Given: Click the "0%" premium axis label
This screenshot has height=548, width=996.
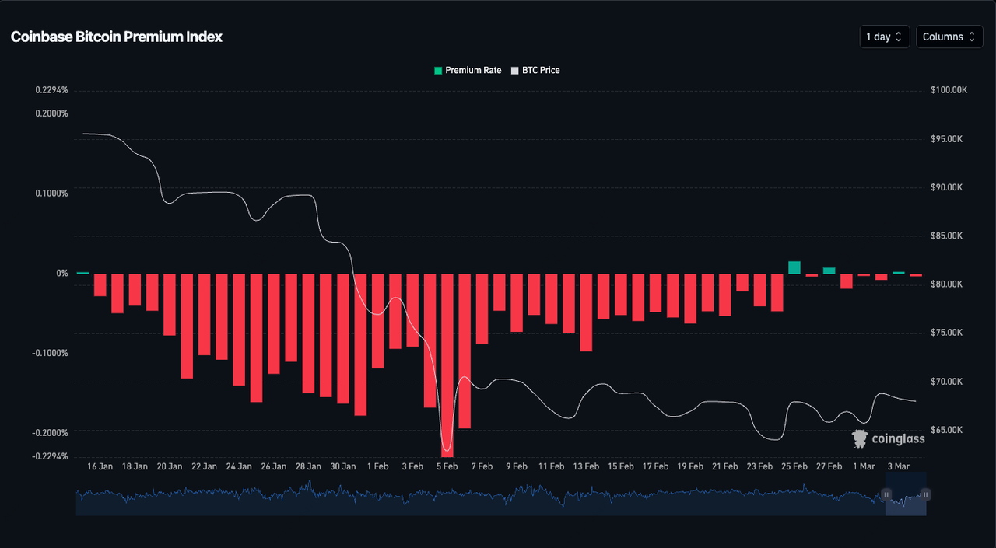Looking at the screenshot, I should tap(62, 274).
